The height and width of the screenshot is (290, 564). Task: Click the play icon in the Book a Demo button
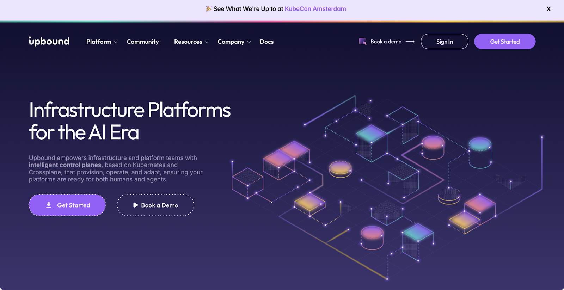(x=135, y=205)
